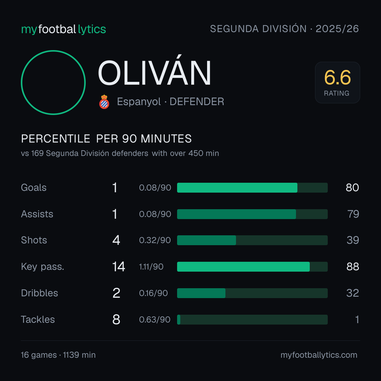Viewport: 381px width, 381px height.
Task: Select the Goals stat label
Action: point(34,188)
